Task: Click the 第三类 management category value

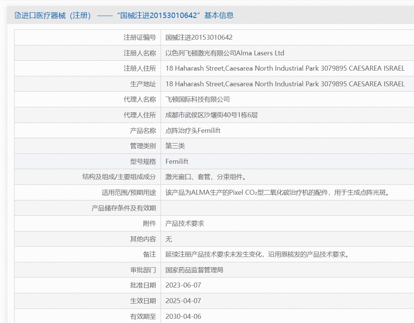Action: tap(175, 146)
